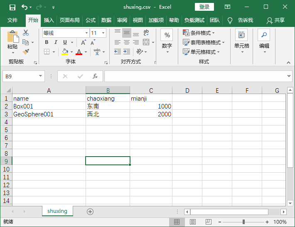295x227 pixels.
Task: Apply the red font color
Action: pos(79,52)
